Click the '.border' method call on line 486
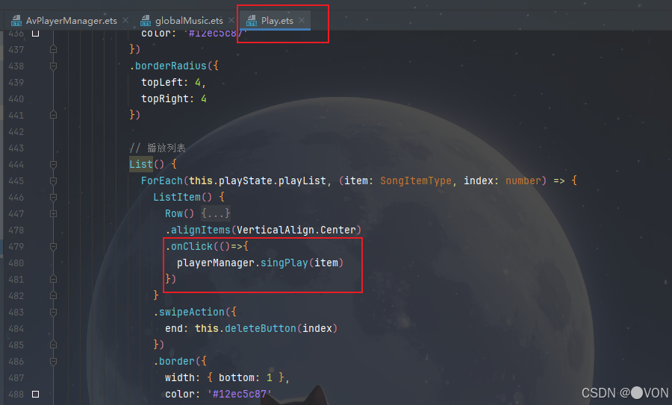 [174, 361]
